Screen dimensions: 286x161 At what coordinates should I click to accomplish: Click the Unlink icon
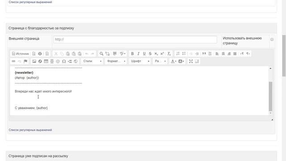click(20, 61)
